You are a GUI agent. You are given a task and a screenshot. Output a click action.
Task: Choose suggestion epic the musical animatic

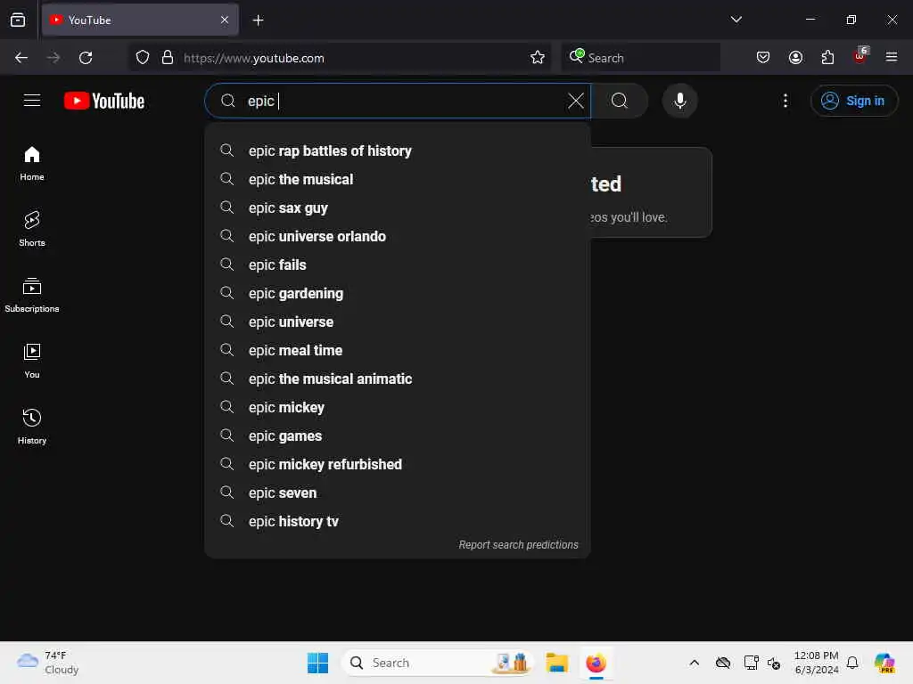(398, 379)
